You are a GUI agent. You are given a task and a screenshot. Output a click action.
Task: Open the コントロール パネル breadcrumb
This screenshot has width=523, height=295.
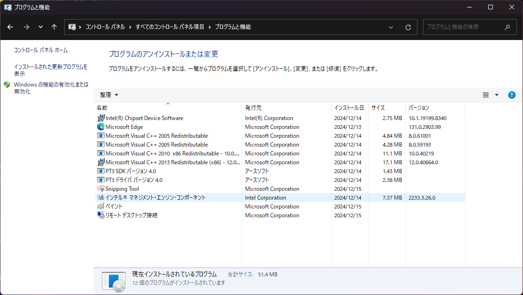pyautogui.click(x=105, y=27)
